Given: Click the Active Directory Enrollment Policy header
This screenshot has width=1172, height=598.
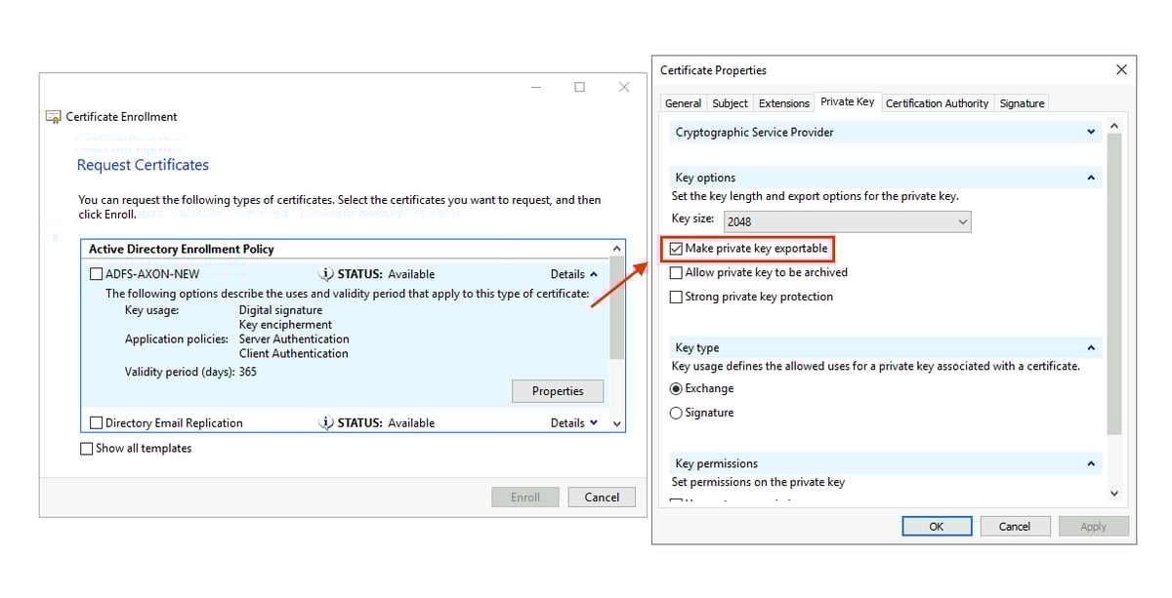Looking at the screenshot, I should pyautogui.click(x=182, y=250).
